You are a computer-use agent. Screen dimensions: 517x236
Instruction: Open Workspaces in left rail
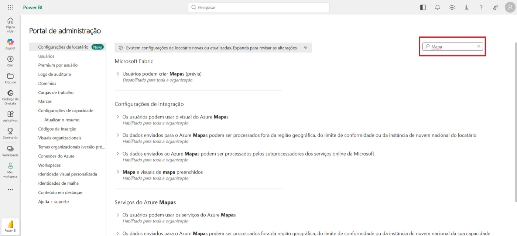[x=10, y=151]
